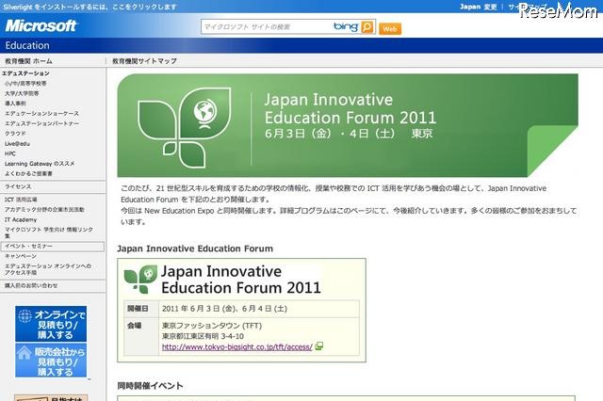Click the large leaf-and-globe logo in the green banner
The image size is (603, 401).
[185, 127]
